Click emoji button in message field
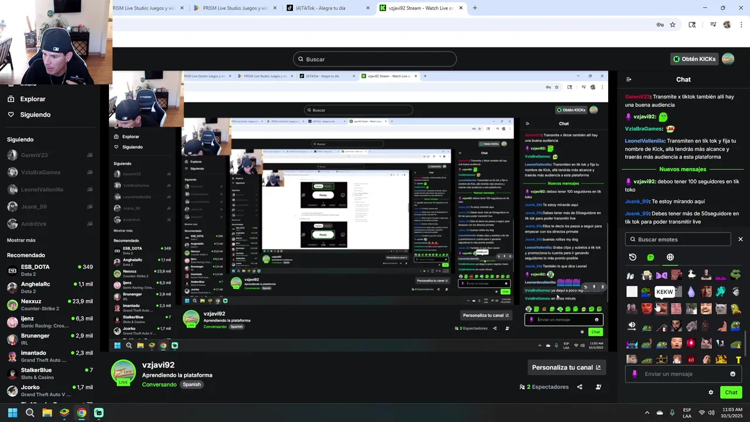Image resolution: width=750 pixels, height=422 pixels. point(732,374)
